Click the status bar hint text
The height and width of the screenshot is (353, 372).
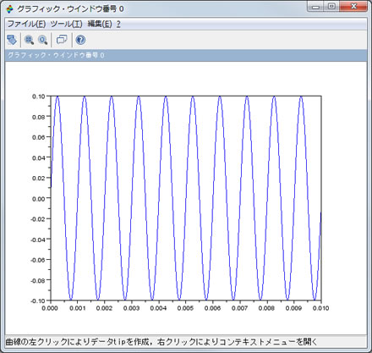(x=161, y=342)
